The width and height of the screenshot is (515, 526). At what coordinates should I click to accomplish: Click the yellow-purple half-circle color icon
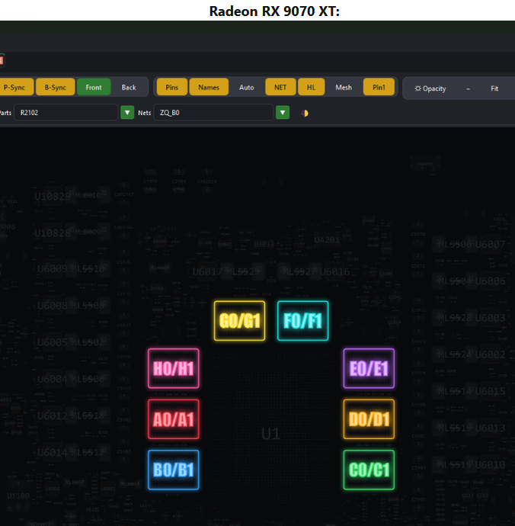pyautogui.click(x=305, y=113)
